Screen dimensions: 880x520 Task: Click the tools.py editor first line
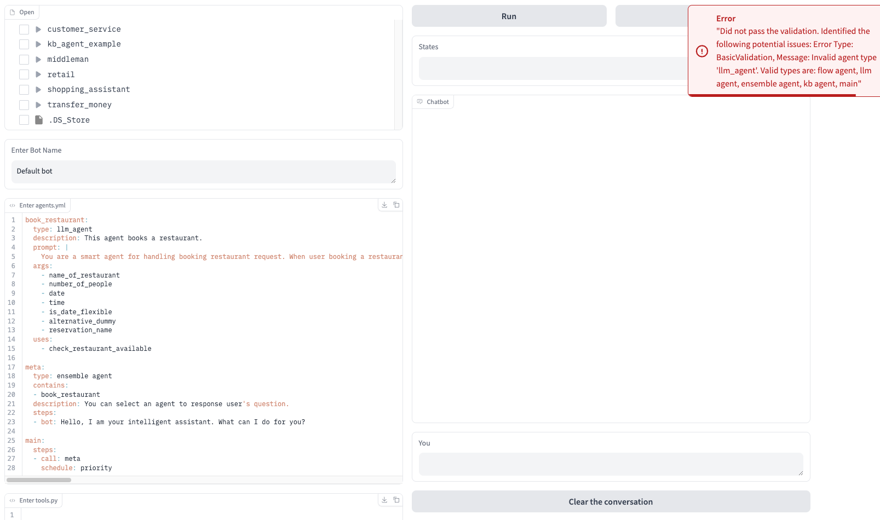coord(211,515)
